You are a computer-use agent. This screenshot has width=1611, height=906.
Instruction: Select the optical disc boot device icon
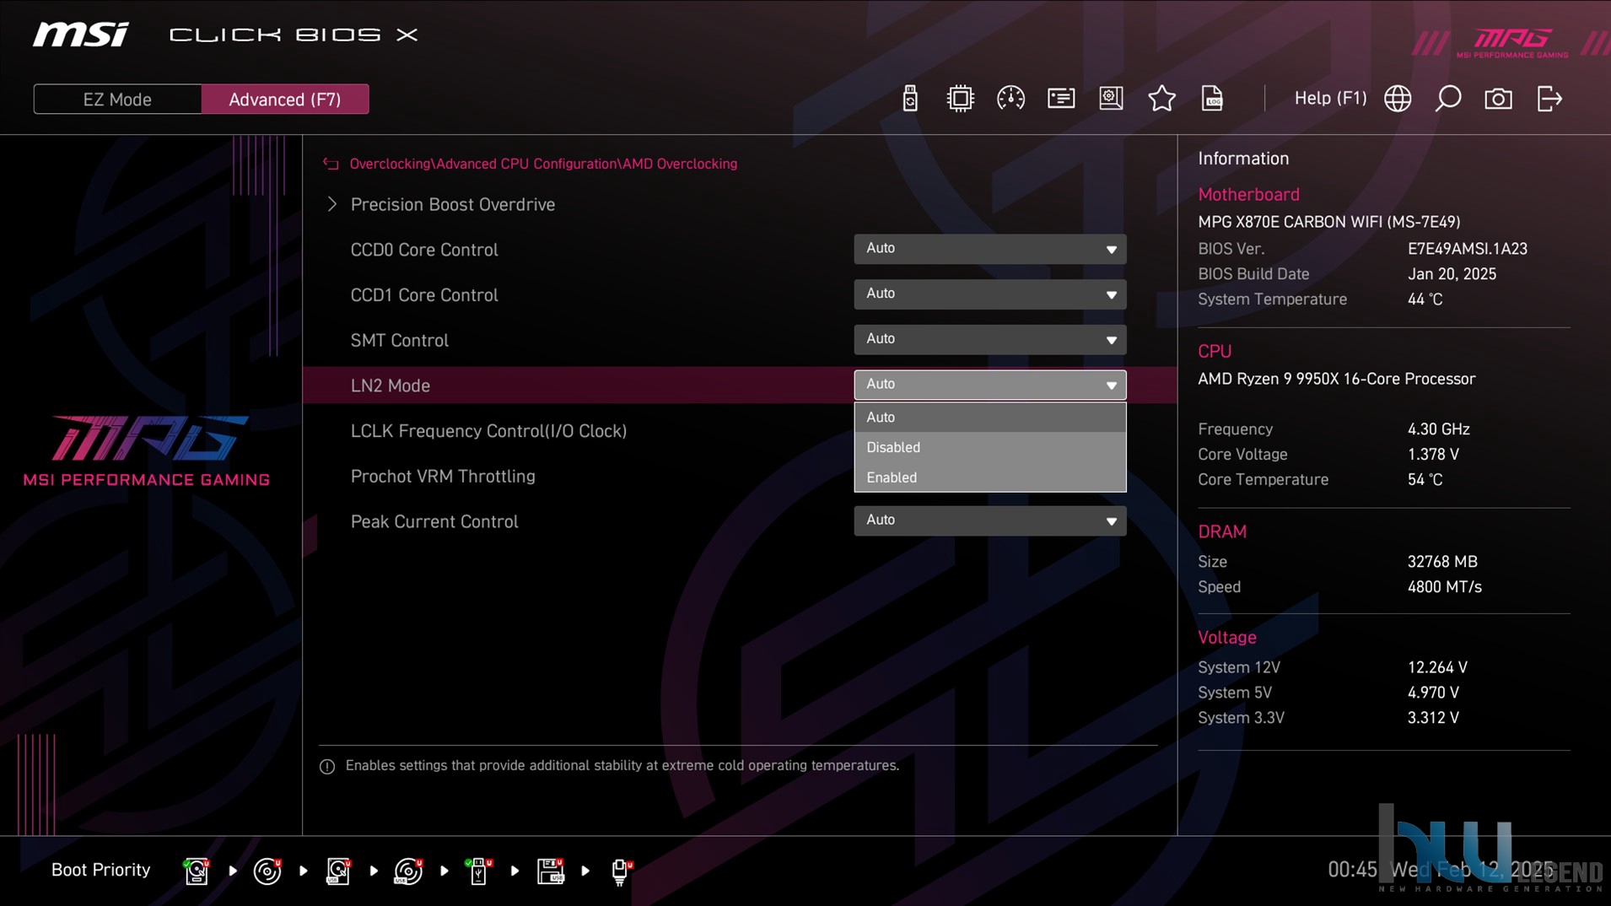click(267, 871)
